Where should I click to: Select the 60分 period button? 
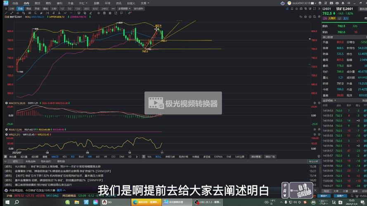(x=95, y=9)
